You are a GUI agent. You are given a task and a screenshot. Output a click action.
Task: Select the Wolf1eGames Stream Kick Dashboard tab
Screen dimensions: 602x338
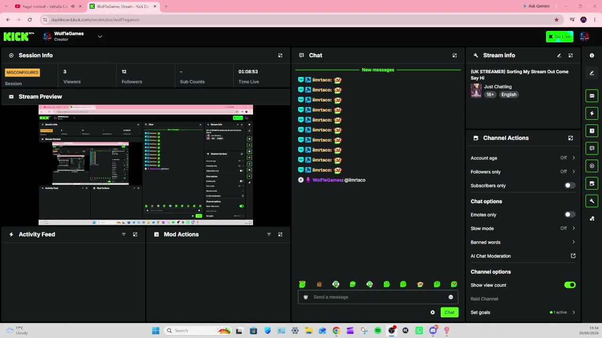[123, 6]
